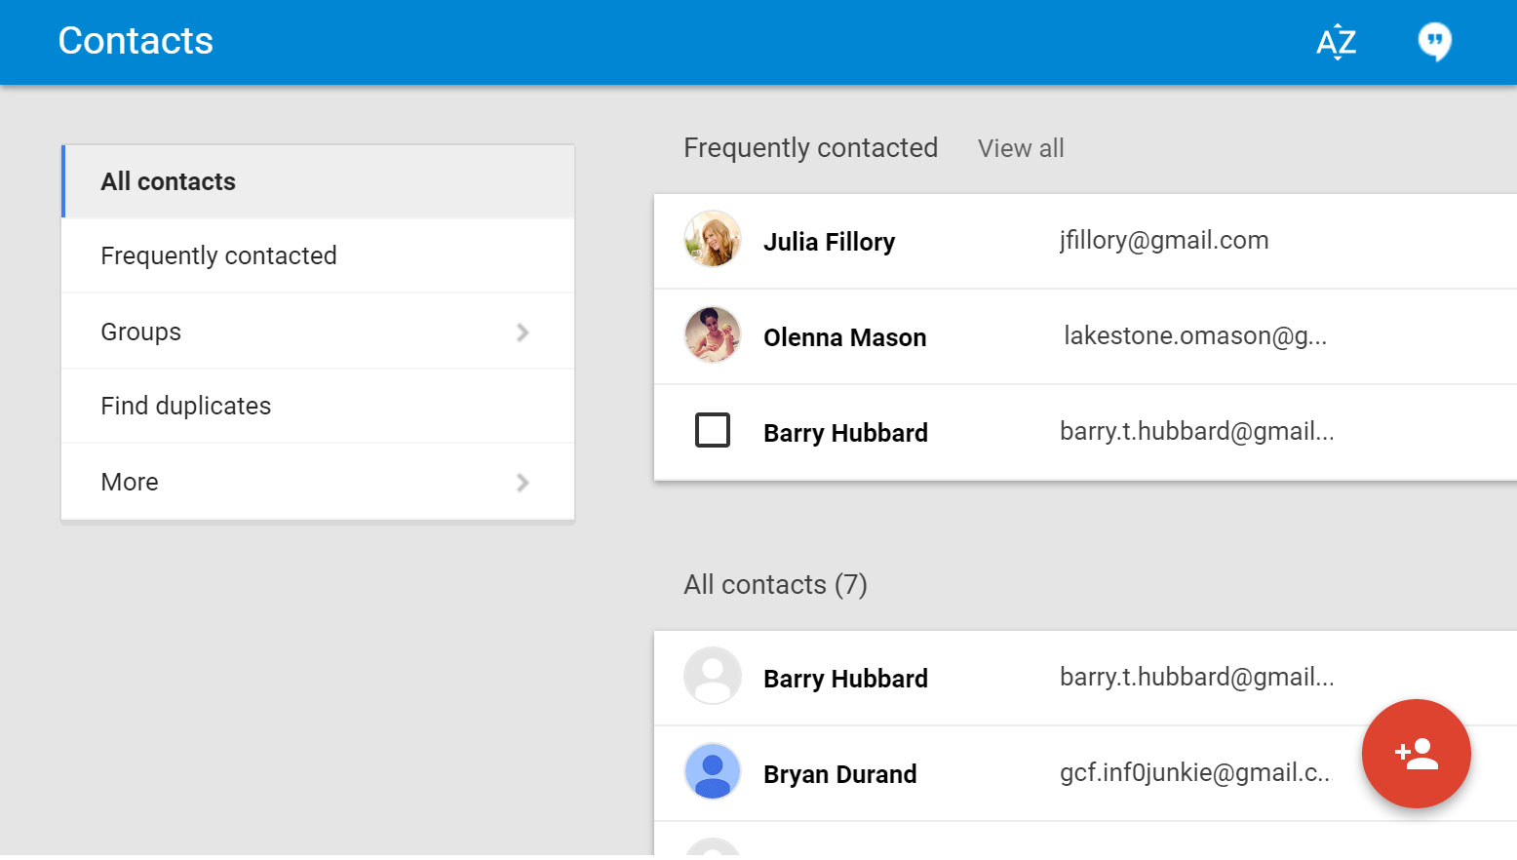Select All contacts in the sidebar
The image size is (1517, 860).
168,180
